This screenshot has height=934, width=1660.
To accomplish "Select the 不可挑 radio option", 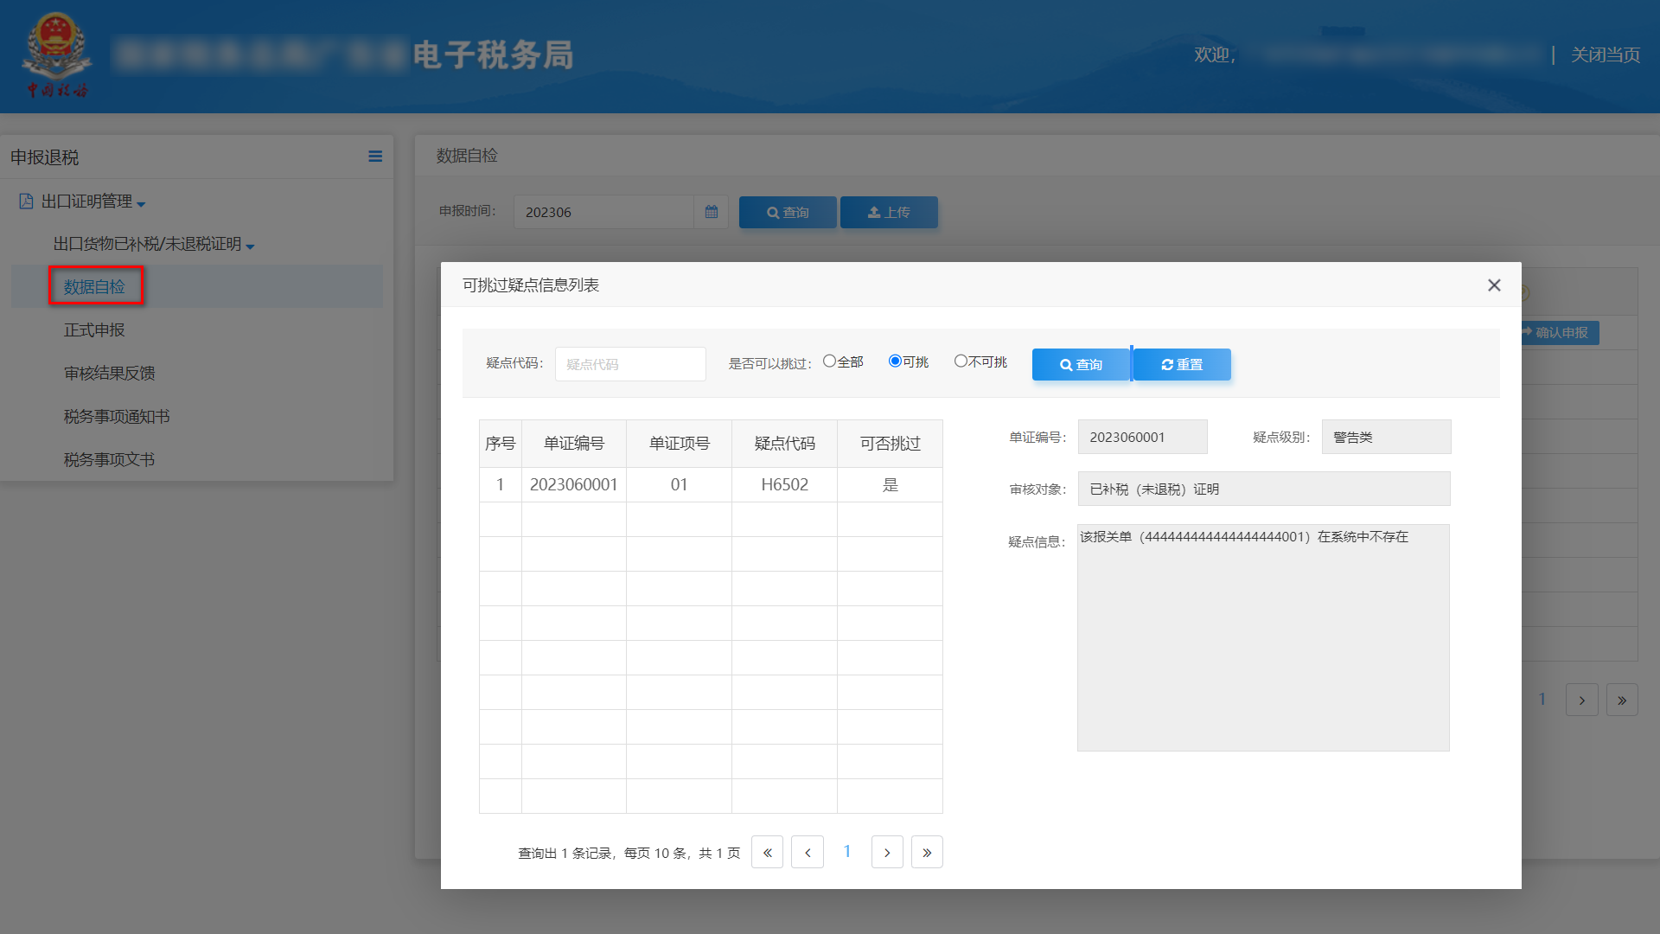I will pos(961,361).
